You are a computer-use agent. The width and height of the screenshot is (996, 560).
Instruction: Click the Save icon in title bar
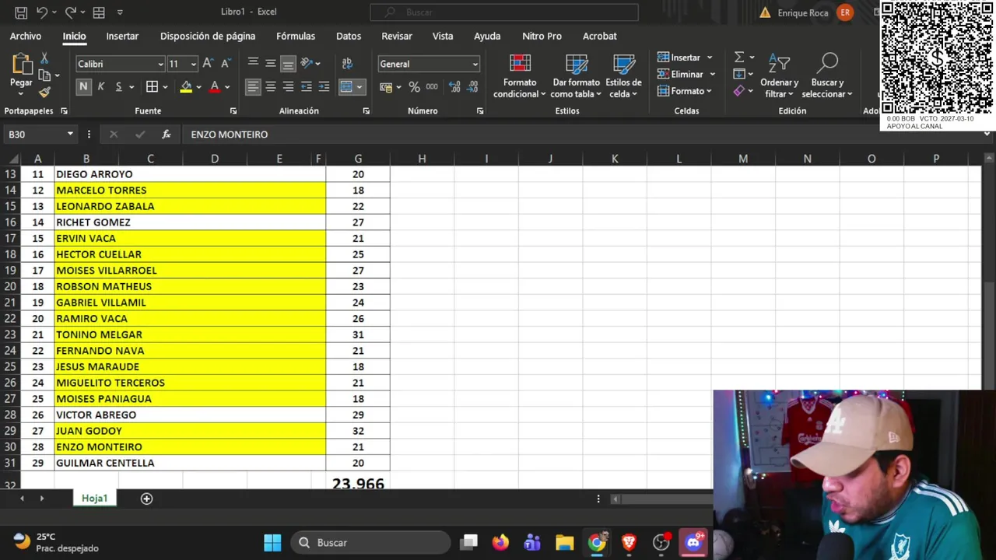pos(21,12)
